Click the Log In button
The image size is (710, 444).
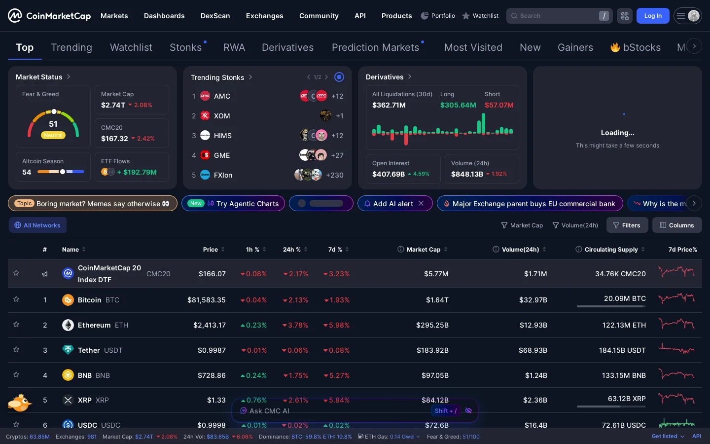[x=653, y=16]
